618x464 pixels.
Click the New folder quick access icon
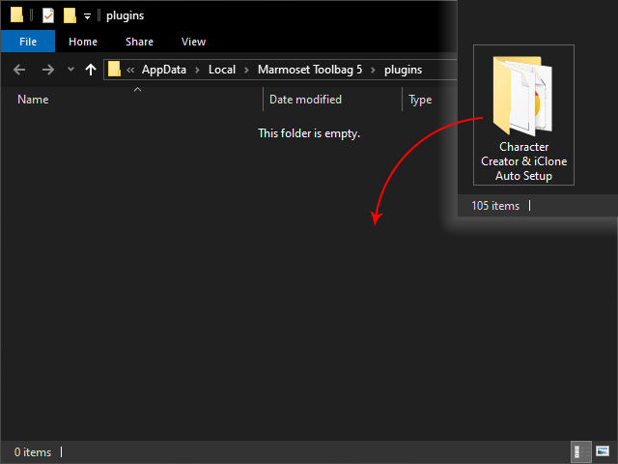point(70,15)
